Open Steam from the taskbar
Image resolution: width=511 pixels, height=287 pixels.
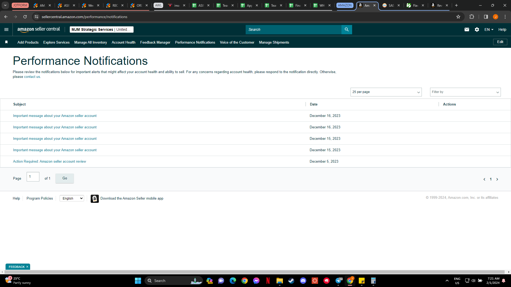click(291, 281)
